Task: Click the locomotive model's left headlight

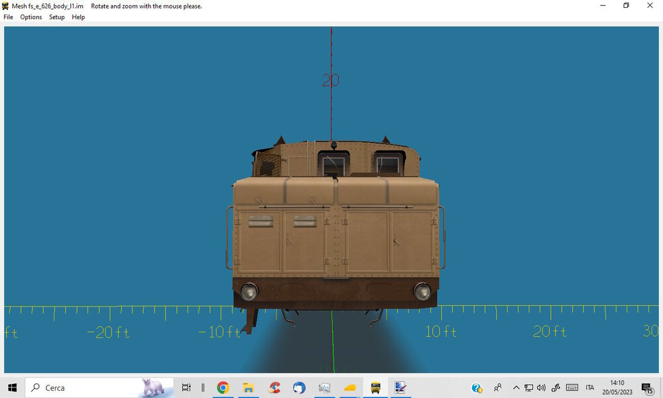Action: [249, 291]
